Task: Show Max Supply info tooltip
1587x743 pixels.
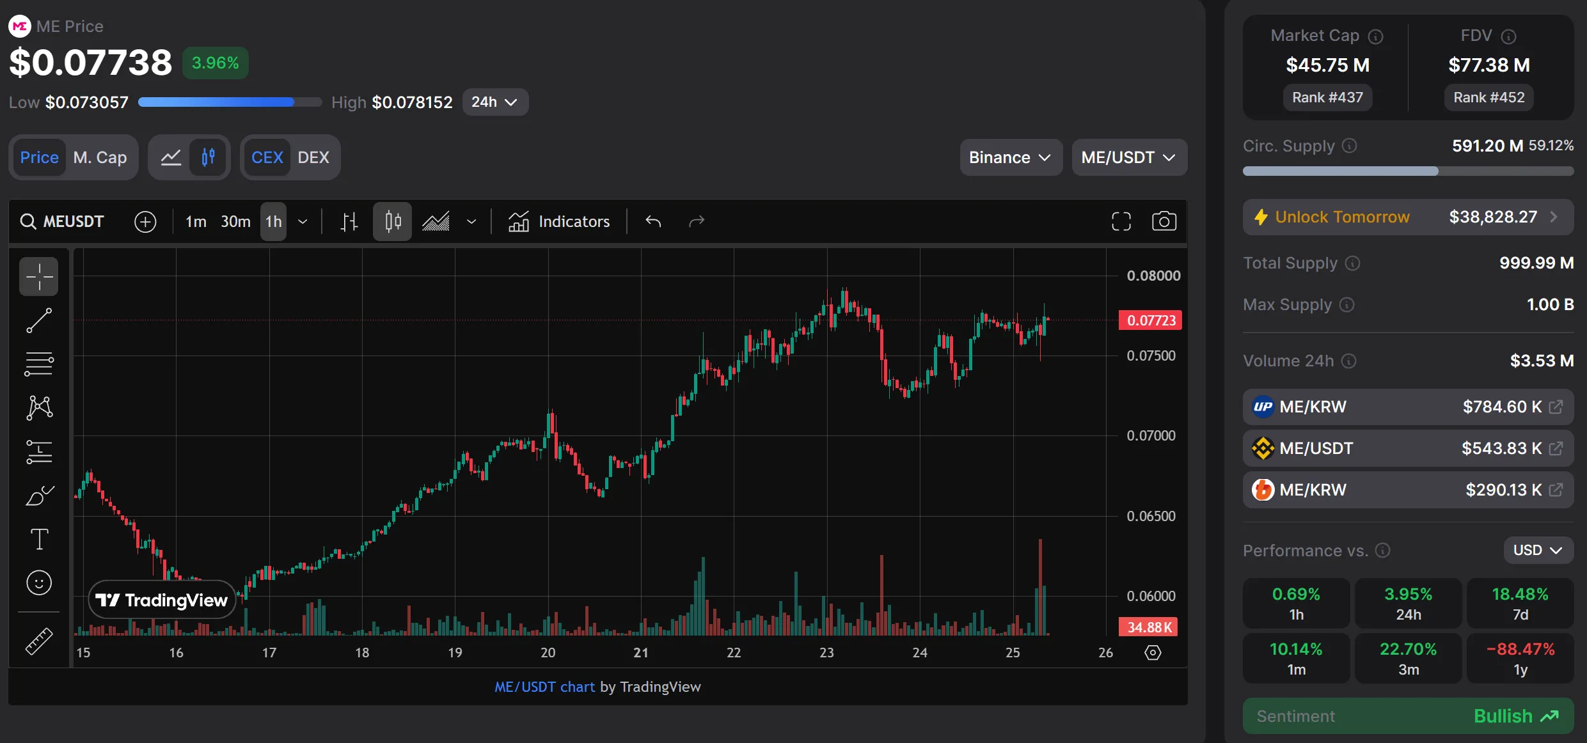Action: click(x=1346, y=304)
